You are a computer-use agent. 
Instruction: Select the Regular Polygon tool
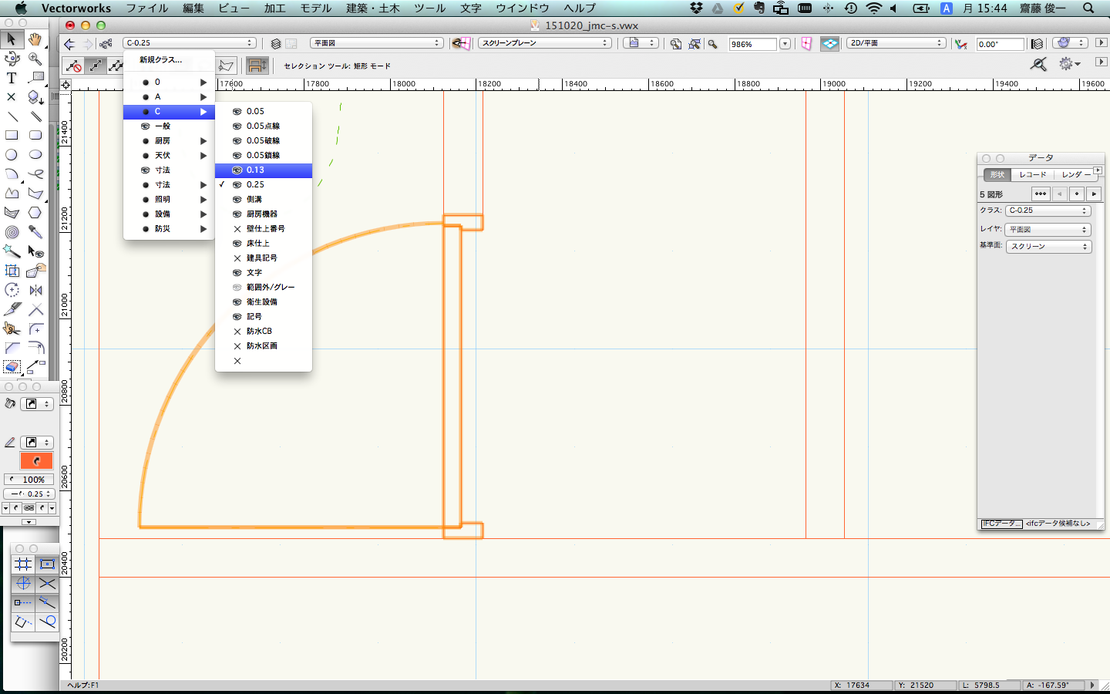coord(35,213)
